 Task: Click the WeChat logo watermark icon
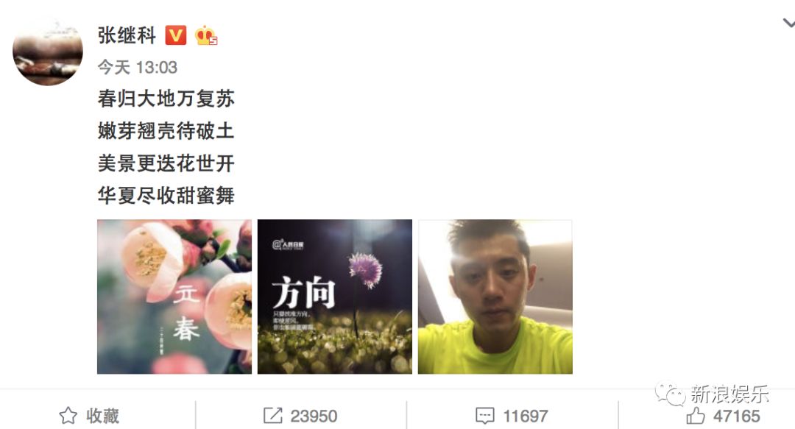[671, 394]
